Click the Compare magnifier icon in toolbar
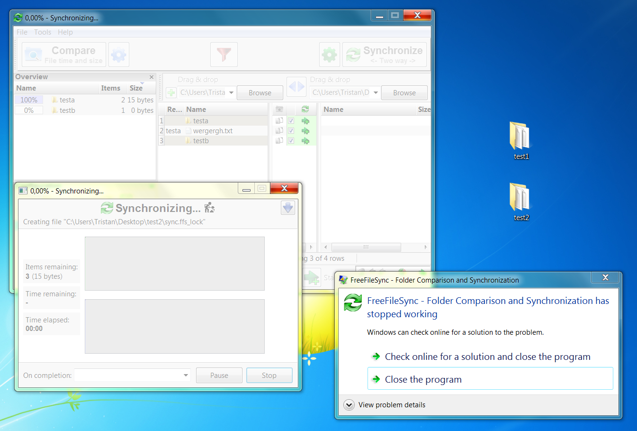This screenshot has width=637, height=431. pos(33,55)
